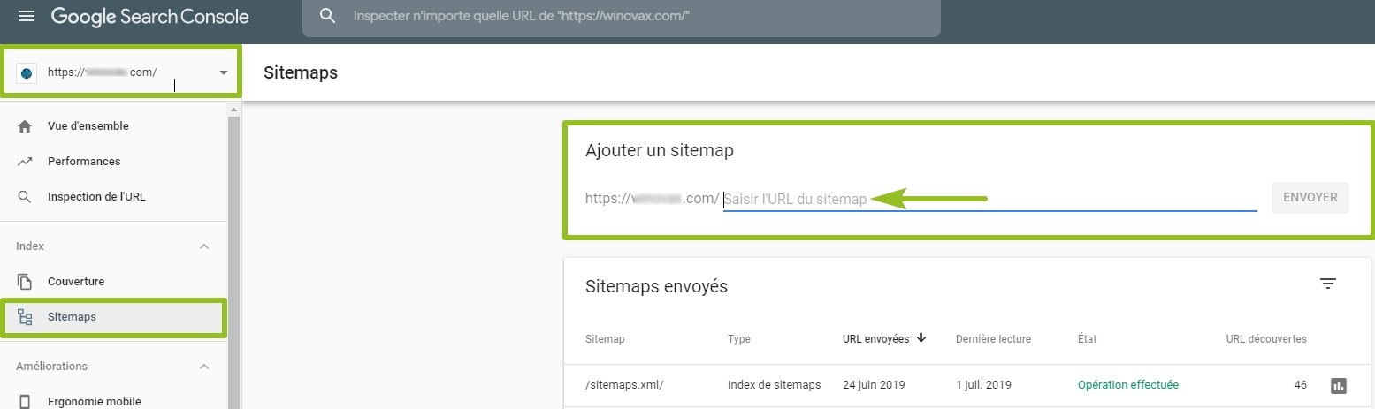Click the home icon beside Vue d'ensemble
The height and width of the screenshot is (409, 1375).
(x=25, y=126)
